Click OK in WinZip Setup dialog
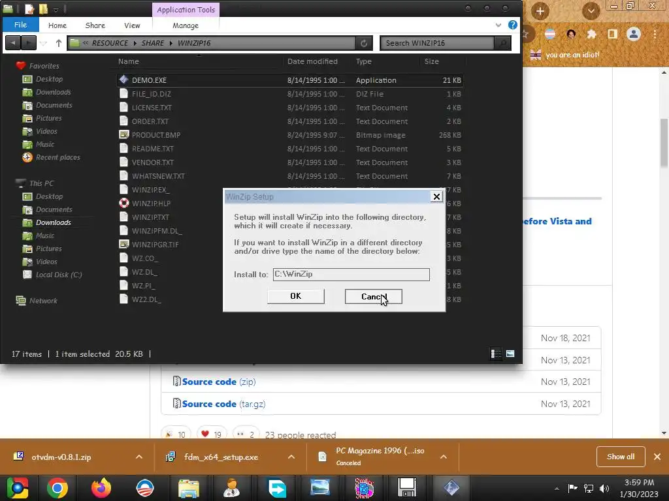Image resolution: width=669 pixels, height=501 pixels. (x=296, y=296)
